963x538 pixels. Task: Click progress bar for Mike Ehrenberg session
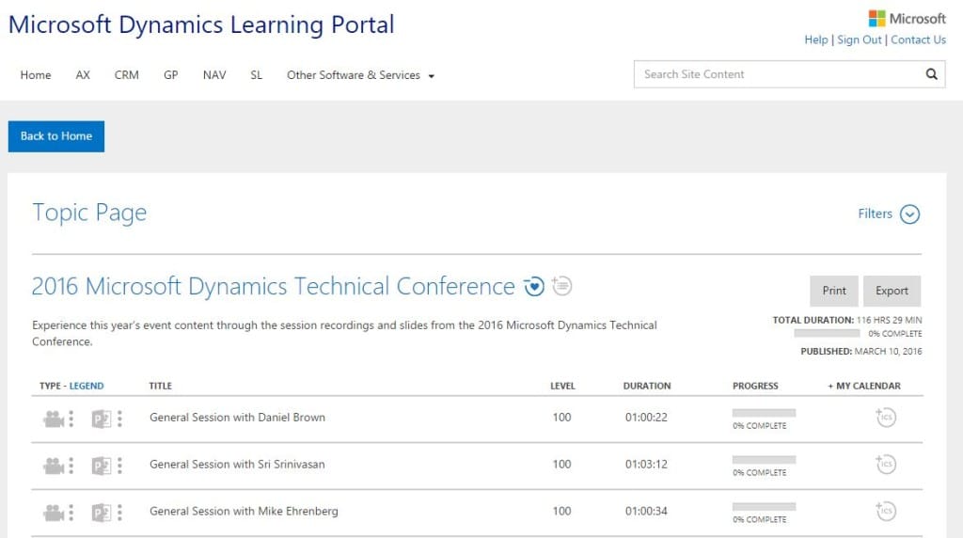[x=764, y=506]
